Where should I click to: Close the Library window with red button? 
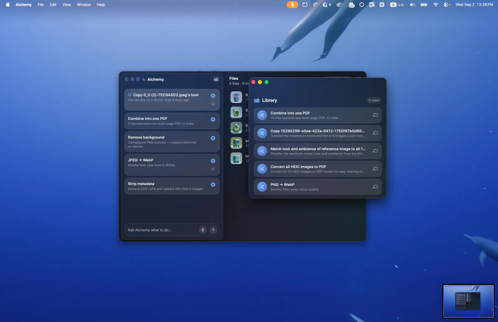pos(253,82)
